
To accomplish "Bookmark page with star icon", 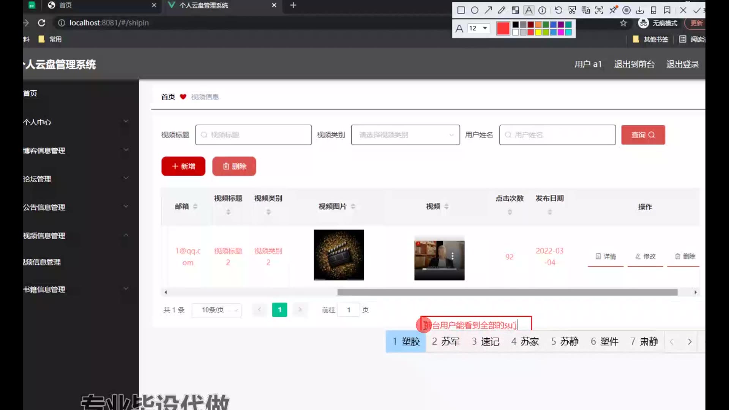I will [x=623, y=23].
